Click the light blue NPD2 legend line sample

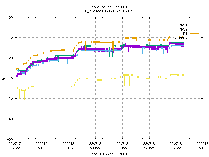[194, 29]
